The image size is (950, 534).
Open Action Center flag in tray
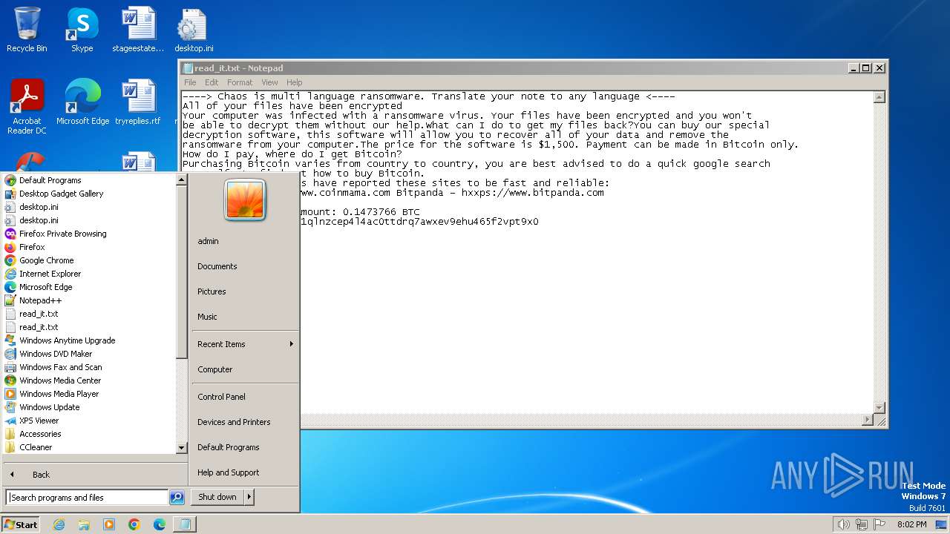click(879, 524)
